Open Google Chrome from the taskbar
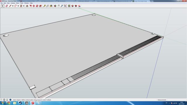187x105 pixels. (8, 103)
